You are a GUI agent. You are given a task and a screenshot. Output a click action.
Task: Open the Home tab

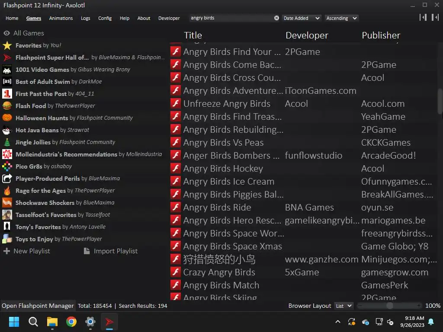(x=12, y=18)
